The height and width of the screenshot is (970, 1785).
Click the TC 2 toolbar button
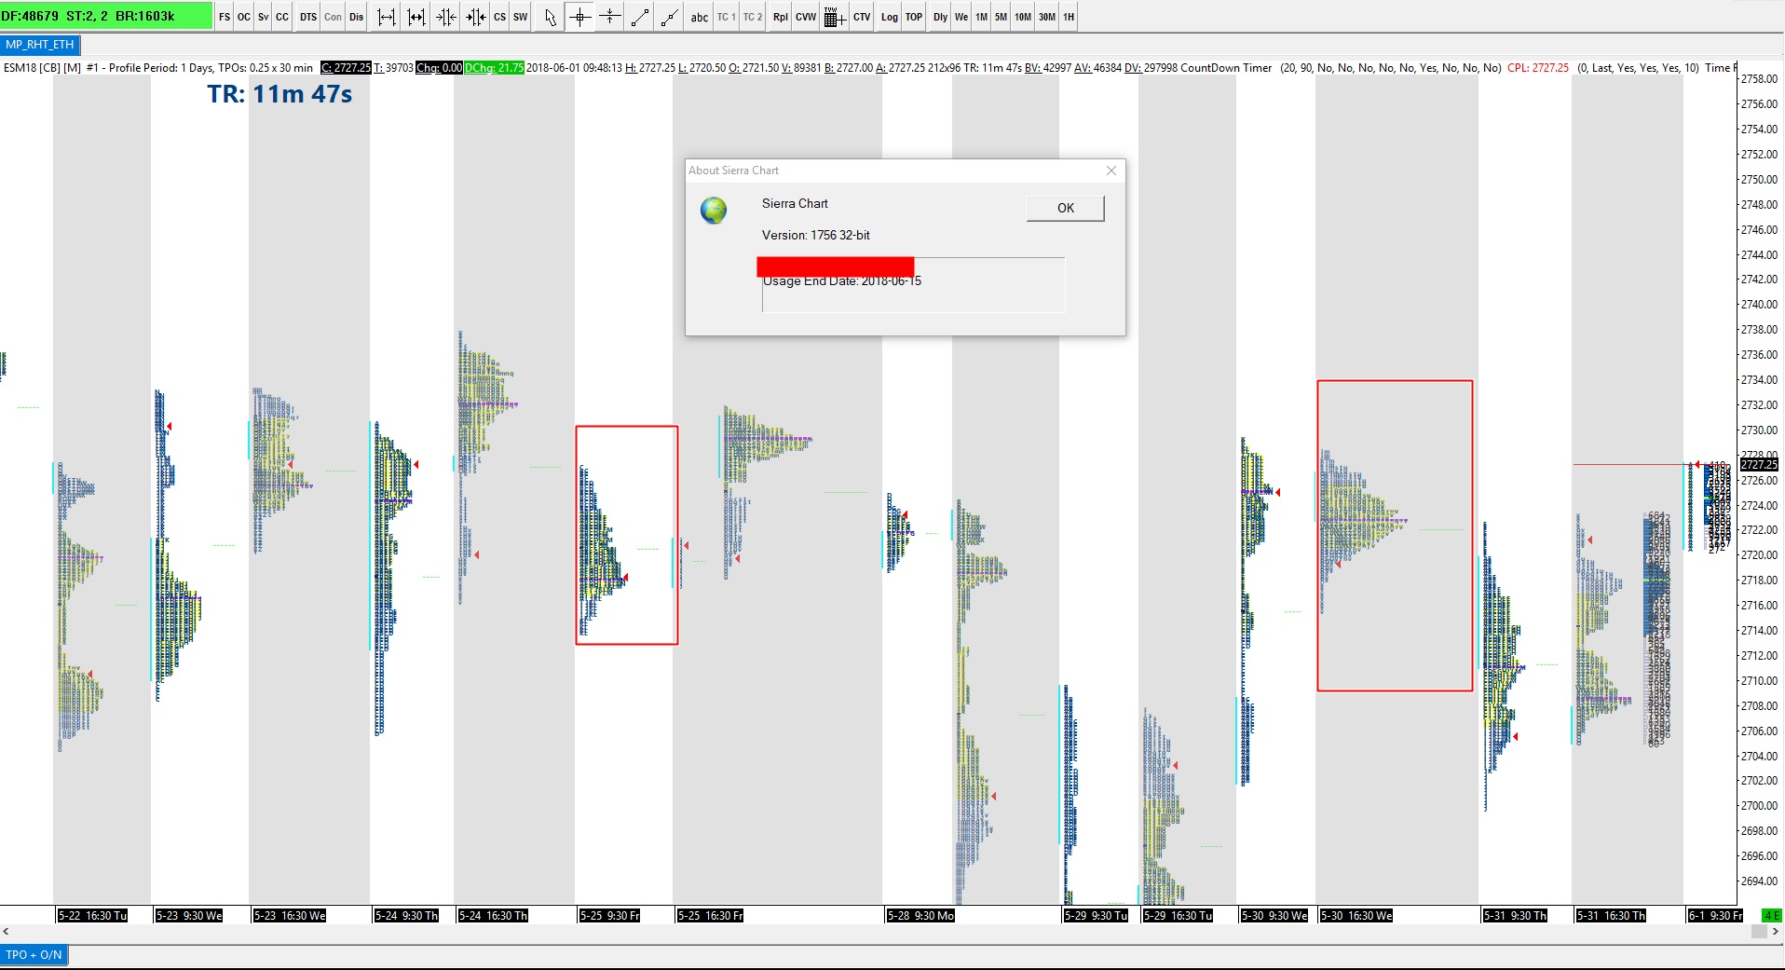(x=753, y=17)
